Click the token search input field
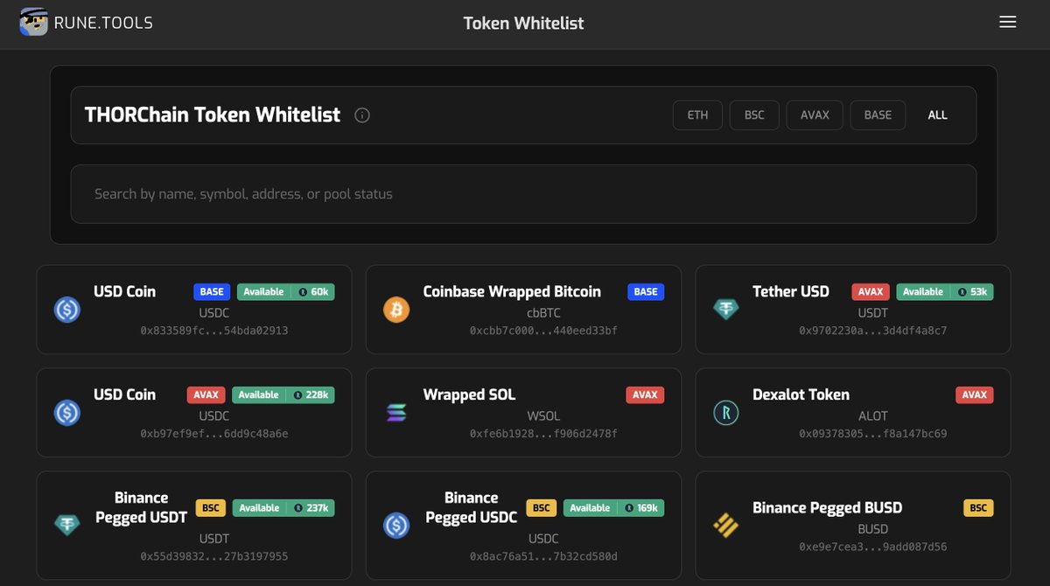This screenshot has height=586, width=1050. pos(523,194)
